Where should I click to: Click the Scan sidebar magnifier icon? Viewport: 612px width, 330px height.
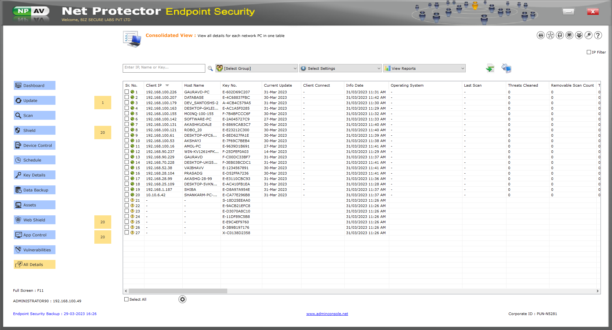[x=18, y=115]
